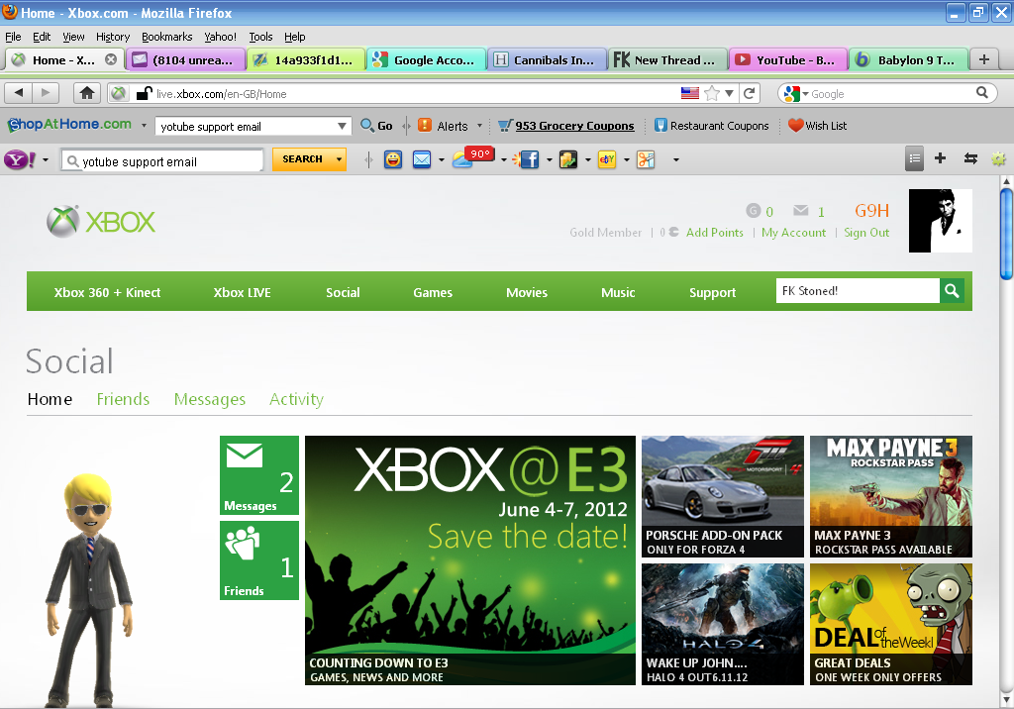This screenshot has height=709, width=1014.
Task: Bookmark page with the star icon
Action: coord(711,93)
